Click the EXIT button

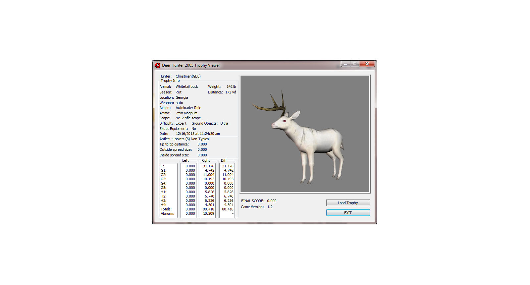tap(348, 213)
